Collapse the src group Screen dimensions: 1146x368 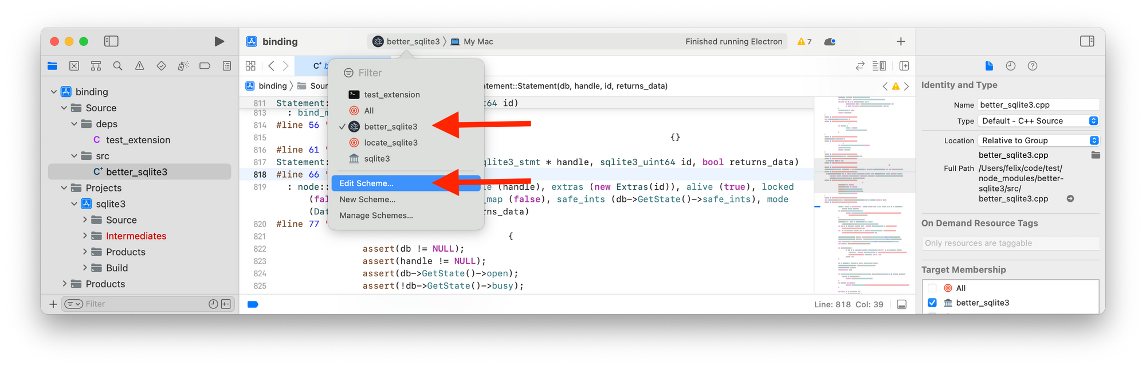(x=74, y=156)
